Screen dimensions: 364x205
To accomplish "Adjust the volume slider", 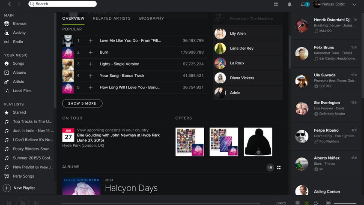I will pyautogui.click(x=345, y=203).
